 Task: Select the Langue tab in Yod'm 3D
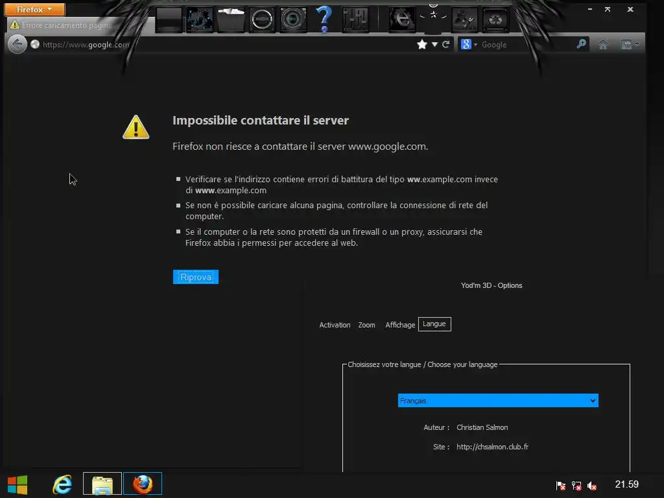(x=434, y=324)
